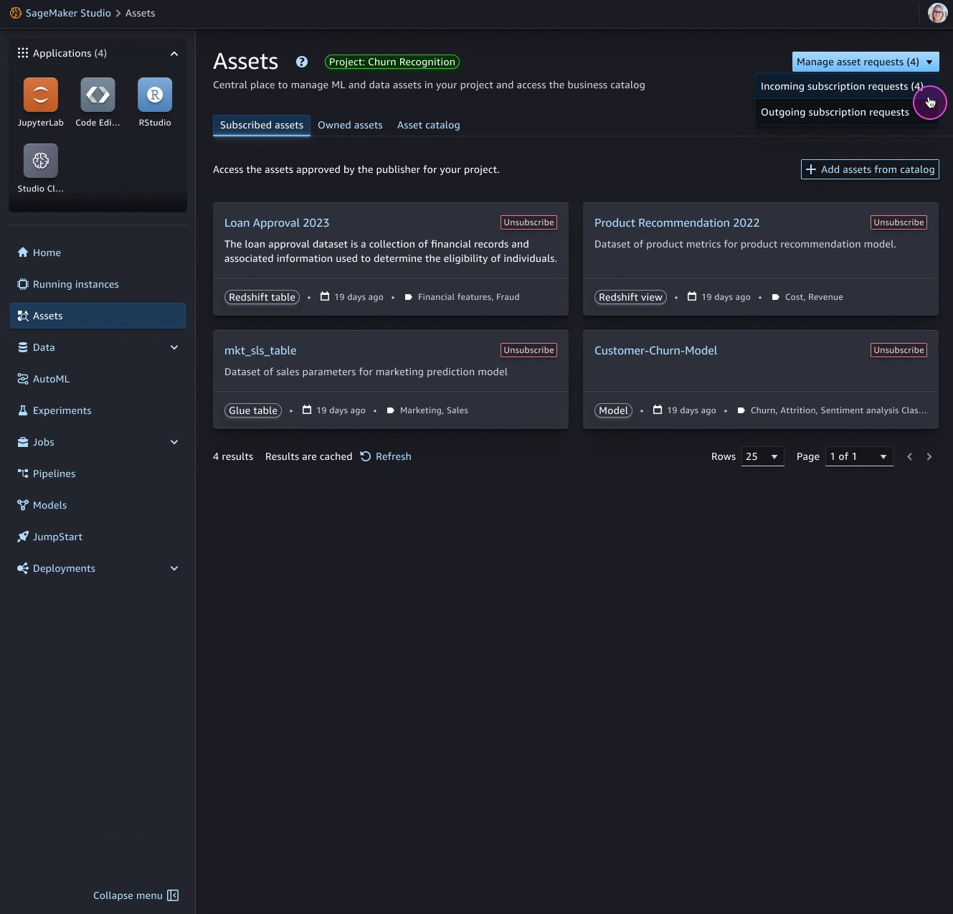
Task: Expand the Deployments sidebar section
Action: pos(174,568)
